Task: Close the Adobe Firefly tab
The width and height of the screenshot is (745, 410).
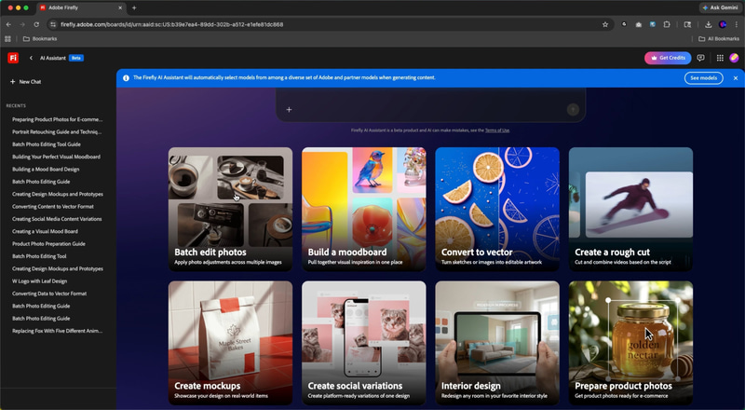Action: [120, 8]
